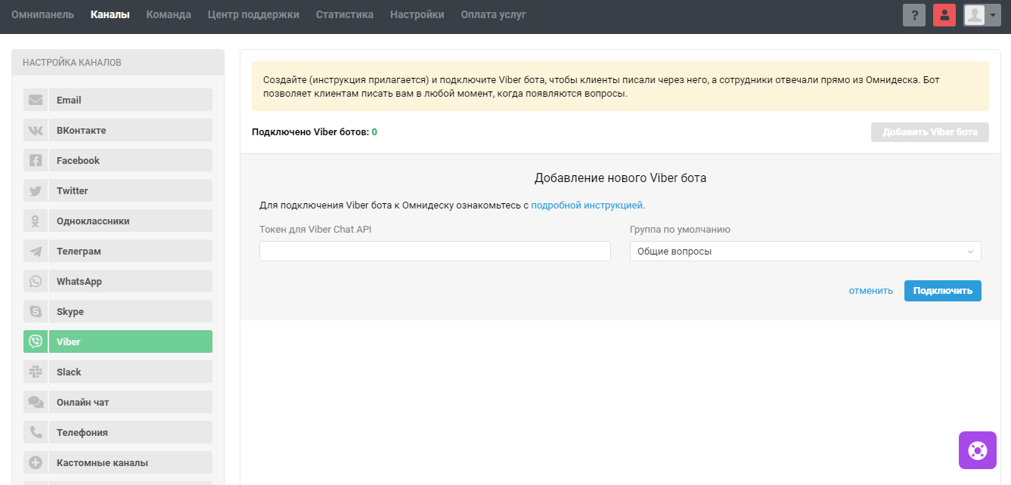
Task: Click the Телеграм paper plane icon
Action: pyautogui.click(x=36, y=251)
